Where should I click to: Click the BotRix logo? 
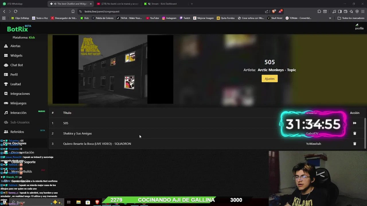18,29
